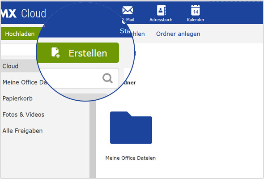Open Papierkorb in the sidebar
The width and height of the screenshot is (264, 179).
click(x=17, y=98)
